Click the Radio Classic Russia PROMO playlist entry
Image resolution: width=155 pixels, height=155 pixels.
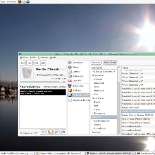[43, 92]
